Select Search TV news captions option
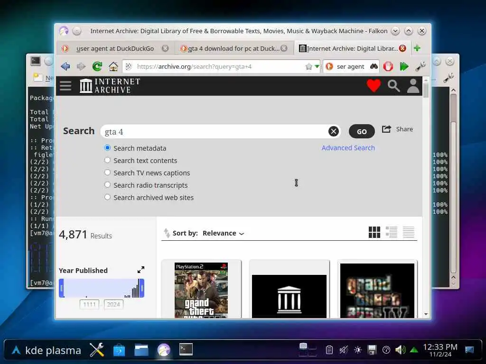Screen dimensions: 486x364 click(107, 173)
